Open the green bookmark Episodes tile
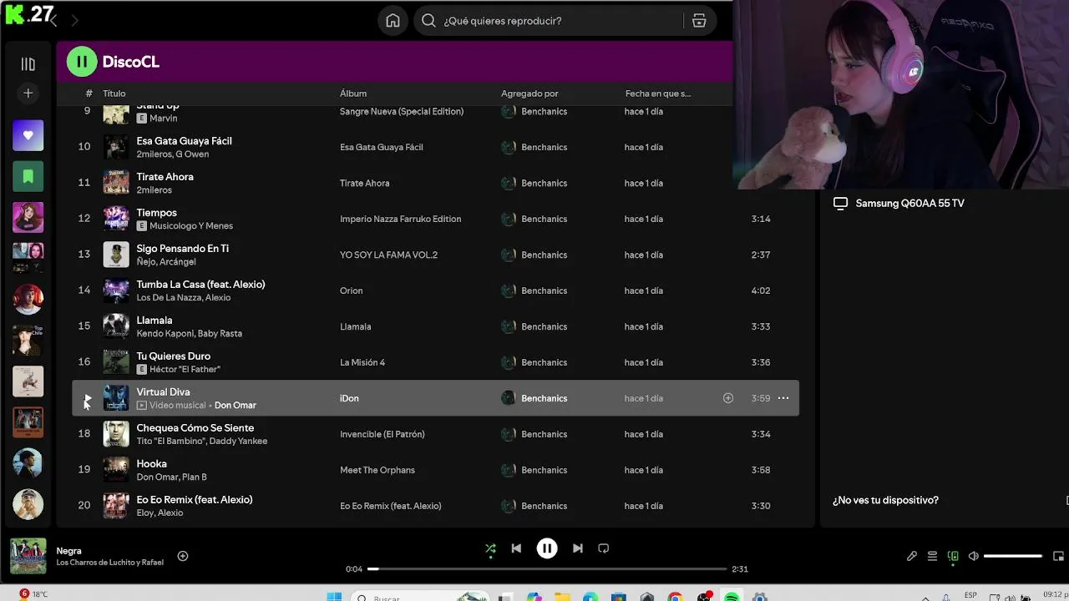This screenshot has height=601, width=1069. 28,176
